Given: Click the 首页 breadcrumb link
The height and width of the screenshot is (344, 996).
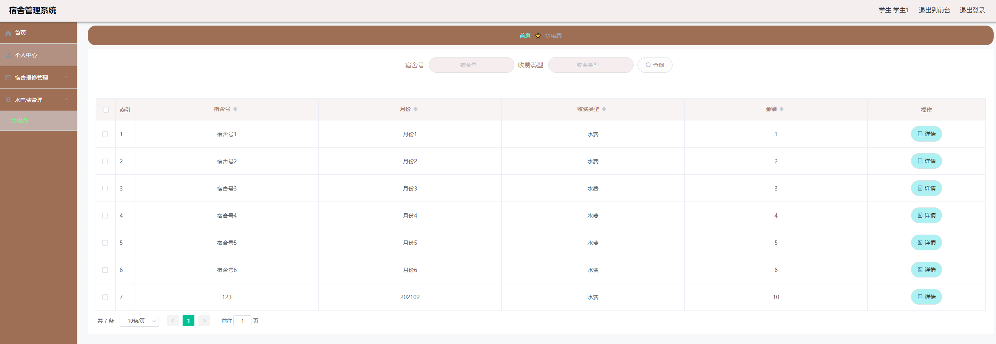Looking at the screenshot, I should tap(525, 35).
